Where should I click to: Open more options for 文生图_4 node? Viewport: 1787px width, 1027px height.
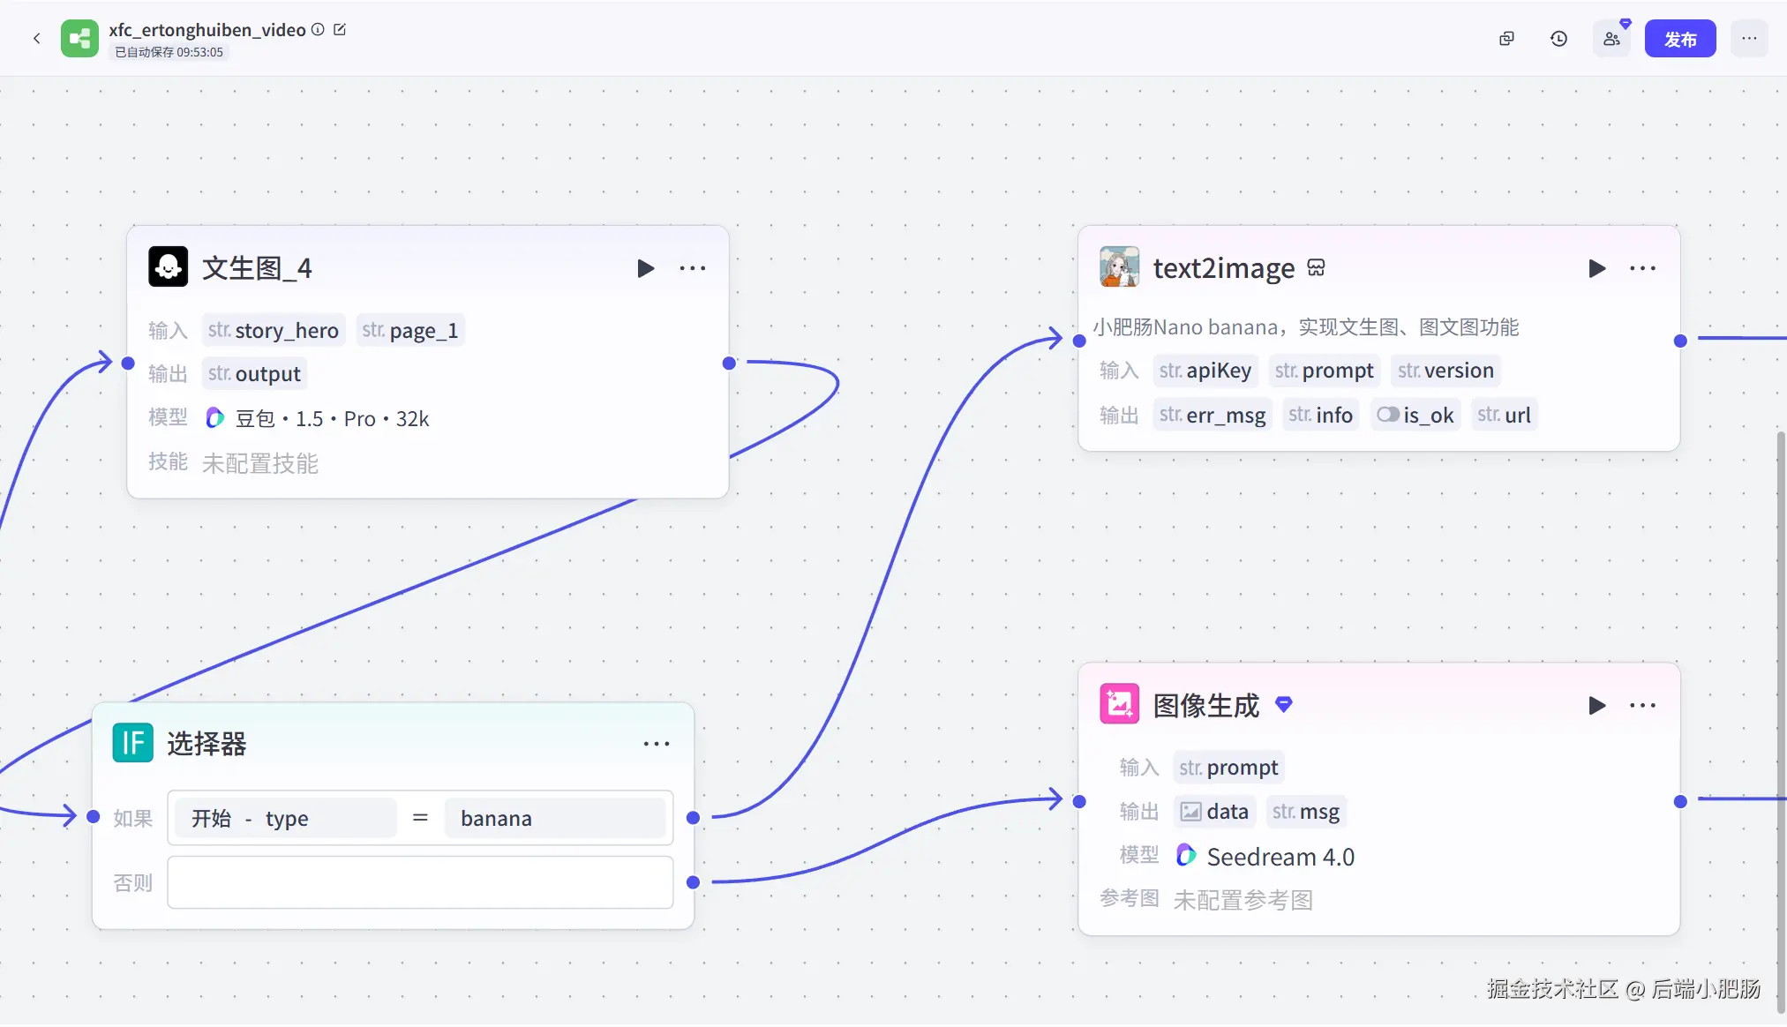(x=693, y=268)
